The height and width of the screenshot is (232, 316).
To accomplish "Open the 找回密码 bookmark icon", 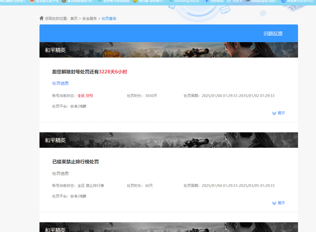I will (207, 1).
